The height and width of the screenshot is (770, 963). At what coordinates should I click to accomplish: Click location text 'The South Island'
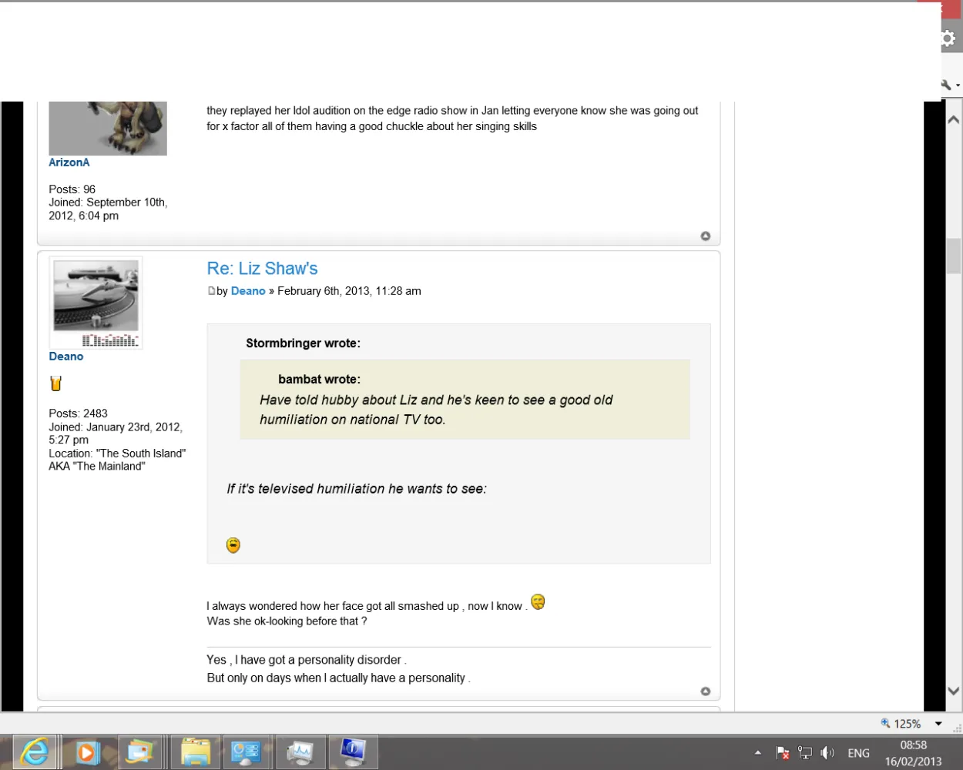click(x=141, y=454)
